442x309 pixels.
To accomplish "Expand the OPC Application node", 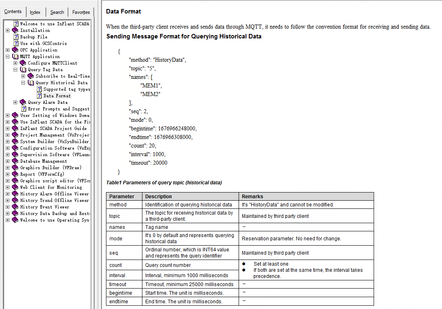I will point(8,50).
